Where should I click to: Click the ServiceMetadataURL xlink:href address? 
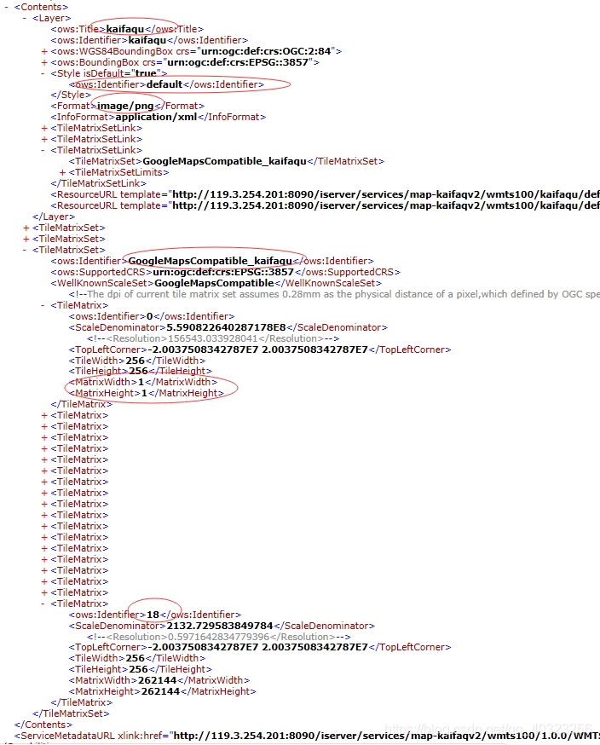point(386,736)
